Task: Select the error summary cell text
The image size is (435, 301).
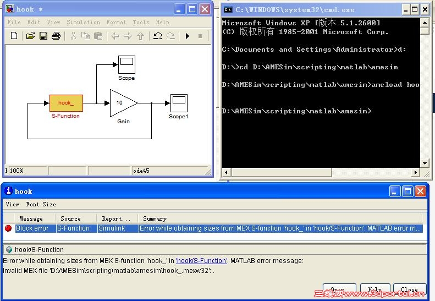Action: pos(280,228)
